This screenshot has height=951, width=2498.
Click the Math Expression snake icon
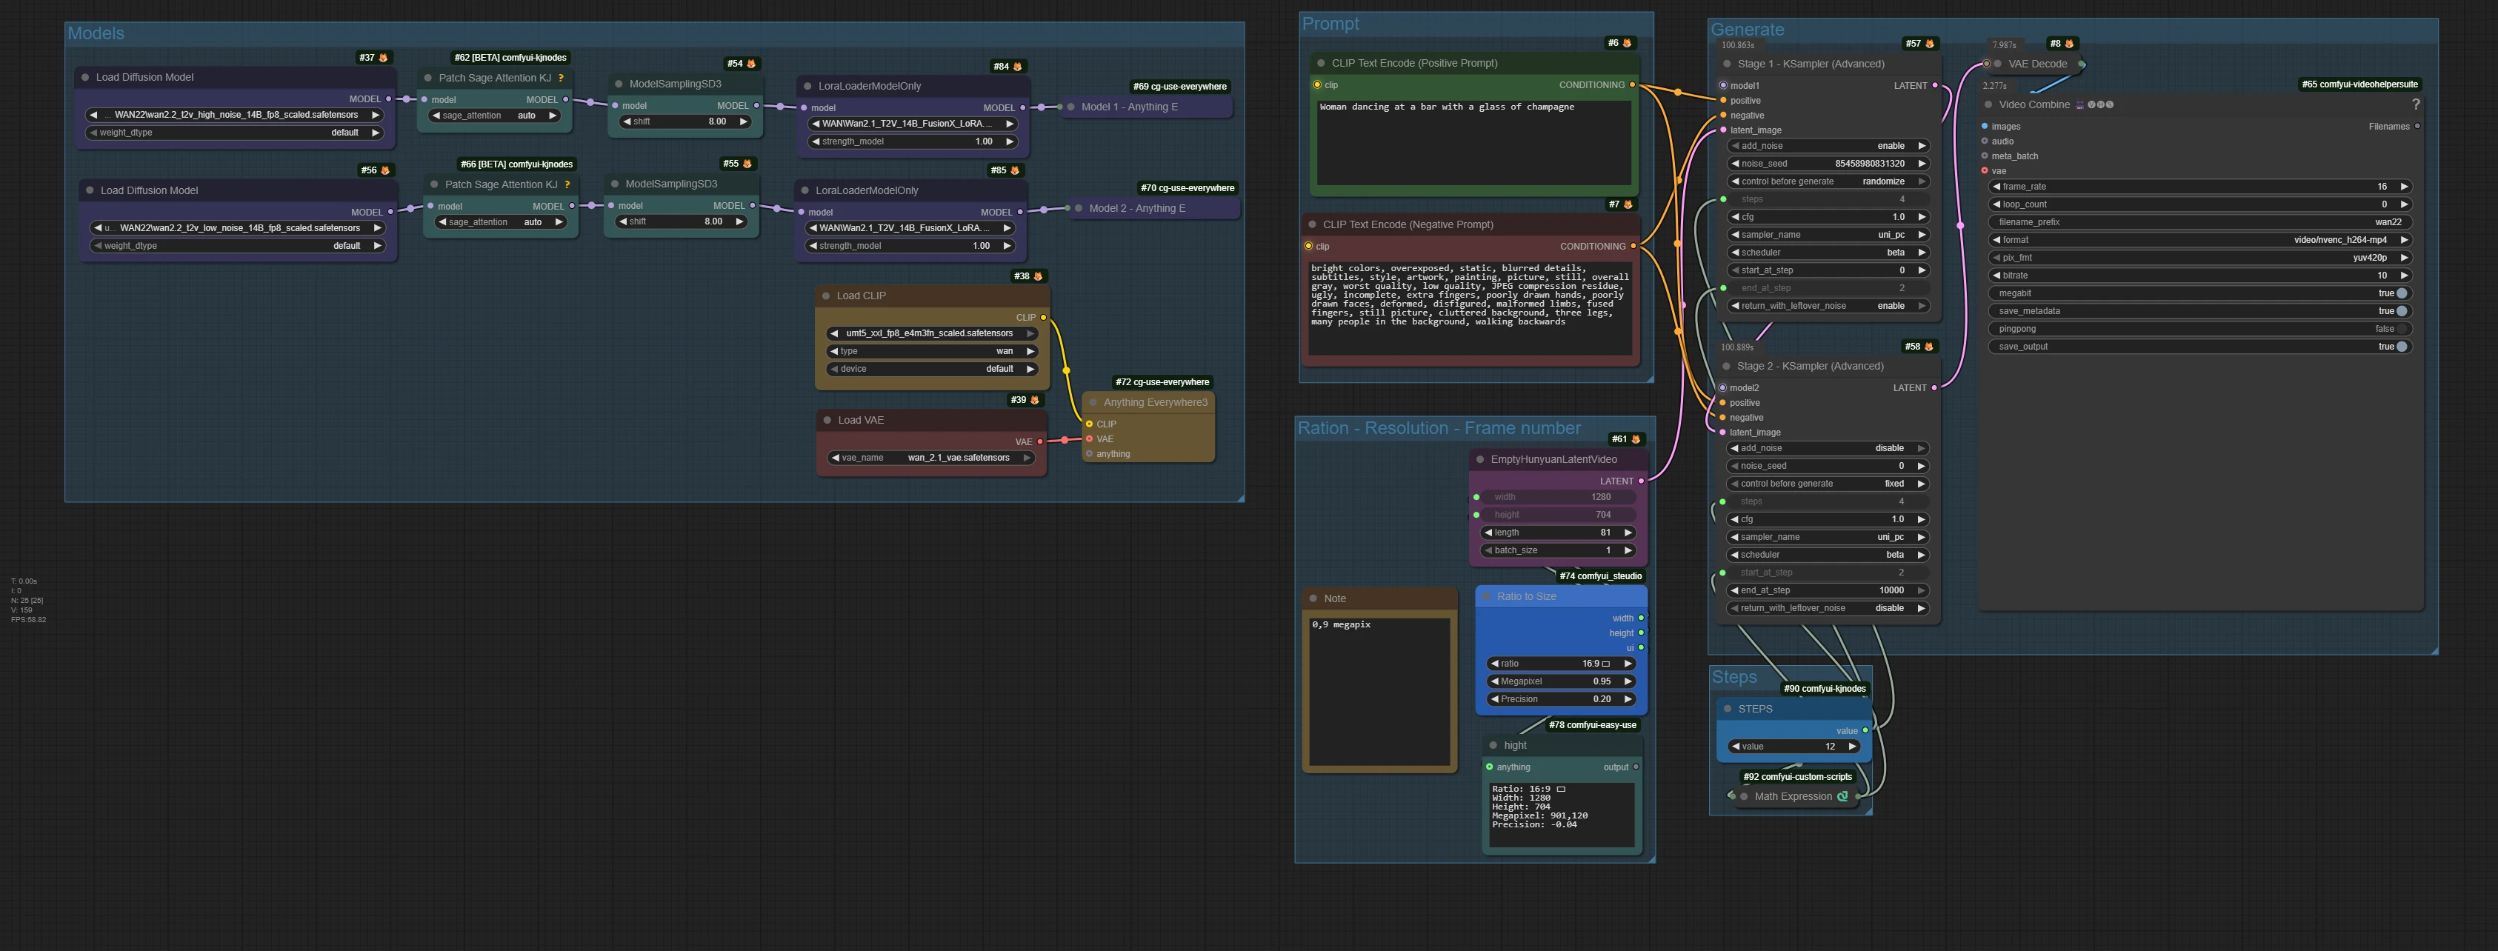pyautogui.click(x=1842, y=797)
